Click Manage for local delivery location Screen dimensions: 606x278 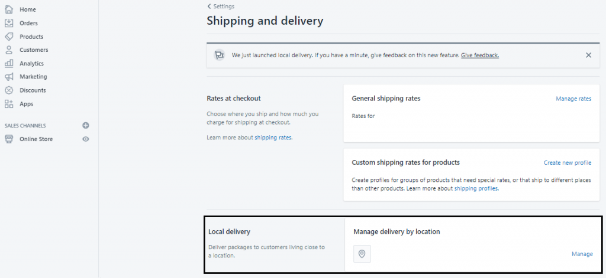pos(582,254)
